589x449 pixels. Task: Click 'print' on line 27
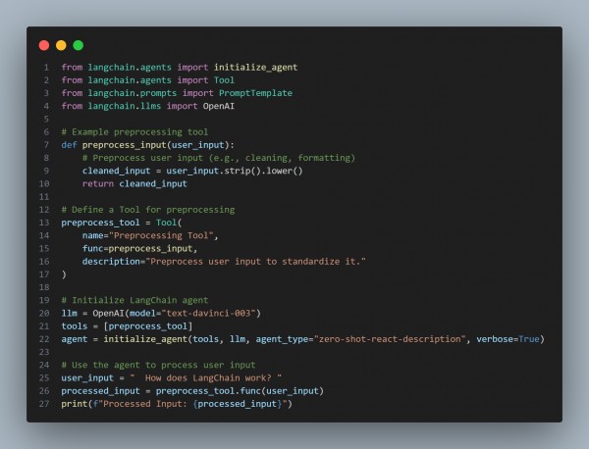pyautogui.click(x=75, y=404)
